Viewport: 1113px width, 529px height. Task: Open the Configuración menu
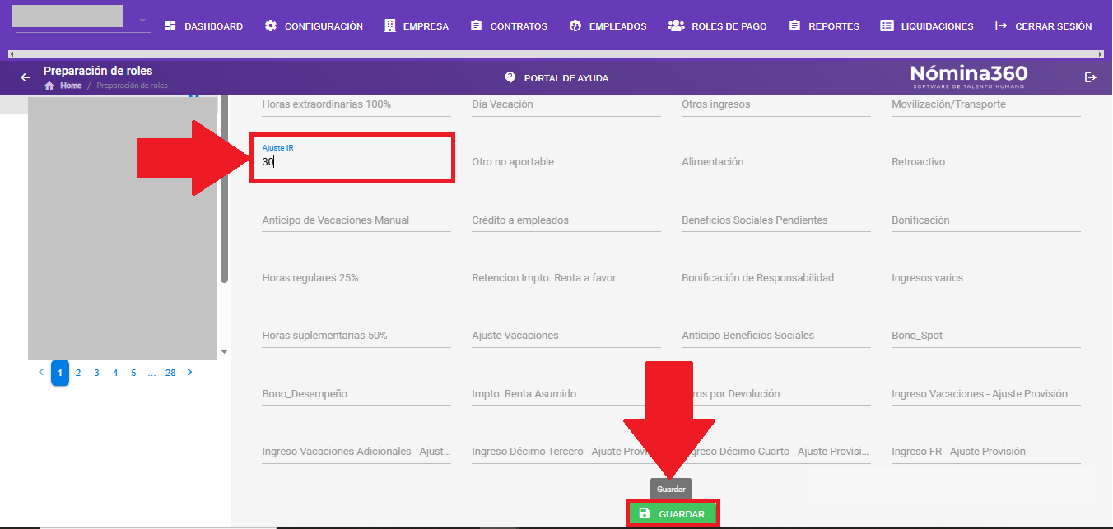(x=314, y=26)
